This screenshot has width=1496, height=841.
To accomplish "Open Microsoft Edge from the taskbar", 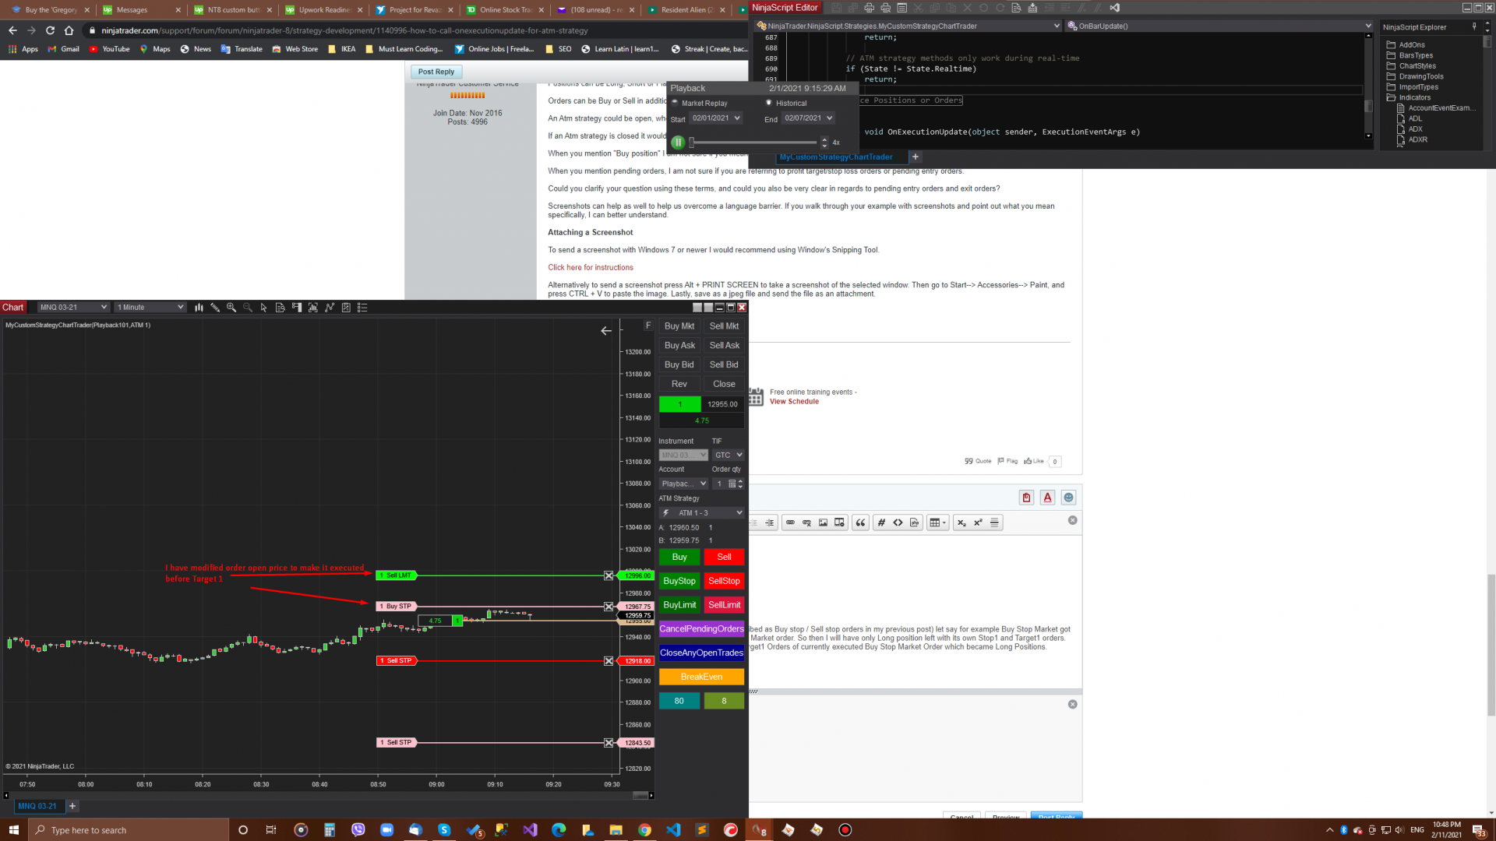I will (x=559, y=830).
